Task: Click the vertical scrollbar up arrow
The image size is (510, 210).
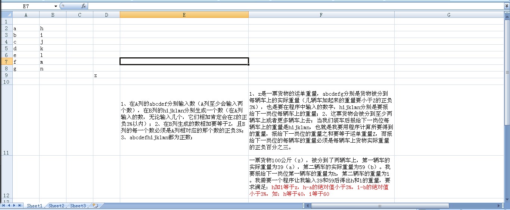Action: pos(507,16)
